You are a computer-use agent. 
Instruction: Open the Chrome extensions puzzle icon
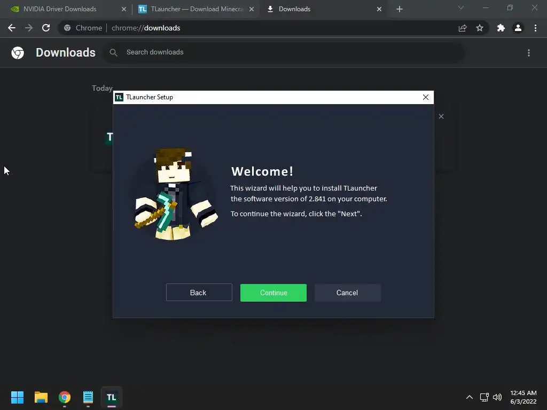(x=501, y=28)
